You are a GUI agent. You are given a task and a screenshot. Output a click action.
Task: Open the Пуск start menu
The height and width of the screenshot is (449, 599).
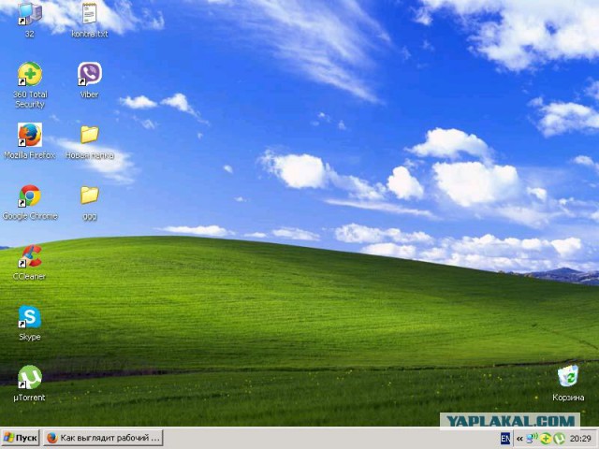coord(21,438)
